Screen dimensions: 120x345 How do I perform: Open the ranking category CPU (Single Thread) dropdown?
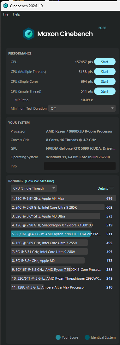34,188
